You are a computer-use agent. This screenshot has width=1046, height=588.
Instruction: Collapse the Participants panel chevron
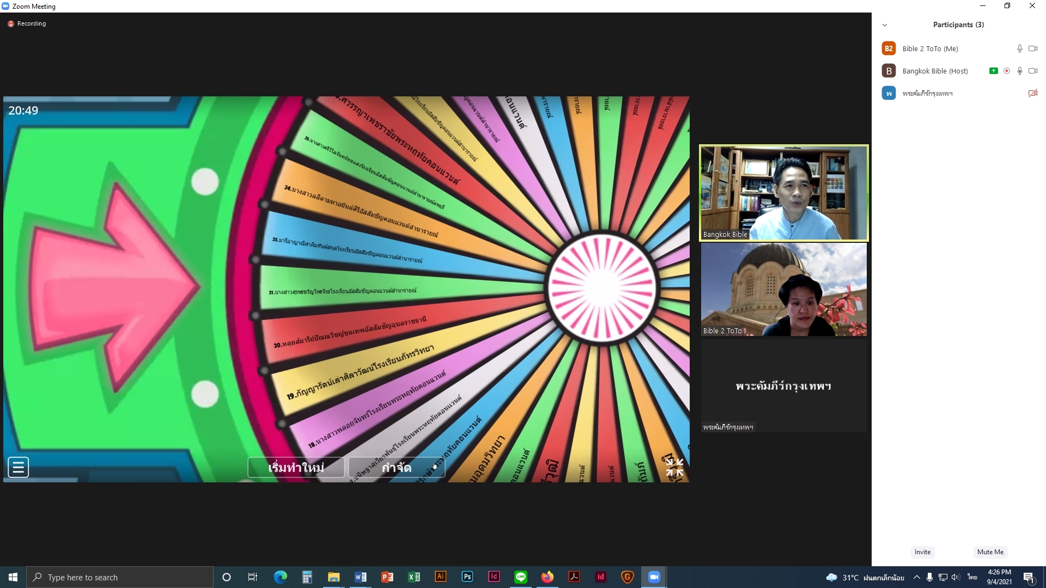[x=885, y=25]
